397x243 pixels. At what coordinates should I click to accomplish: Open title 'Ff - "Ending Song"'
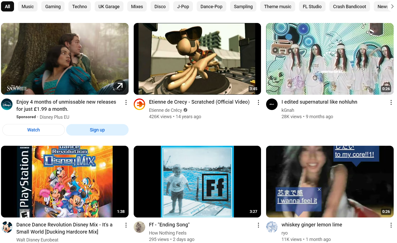[x=169, y=225]
